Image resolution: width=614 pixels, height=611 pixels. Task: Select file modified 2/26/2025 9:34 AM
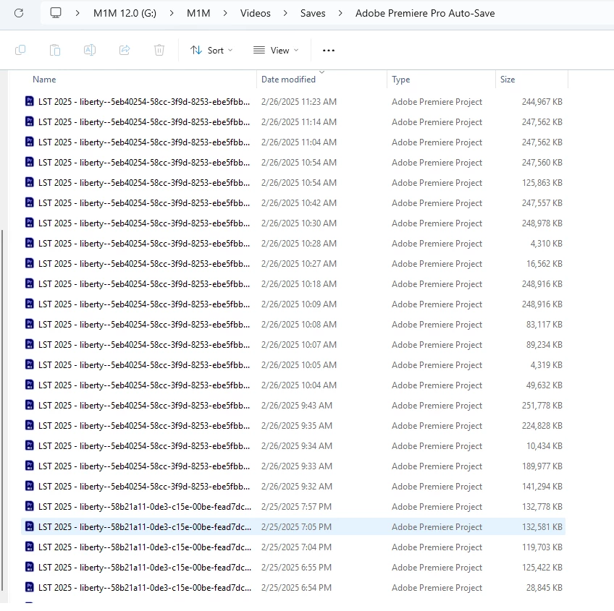[x=293, y=446]
